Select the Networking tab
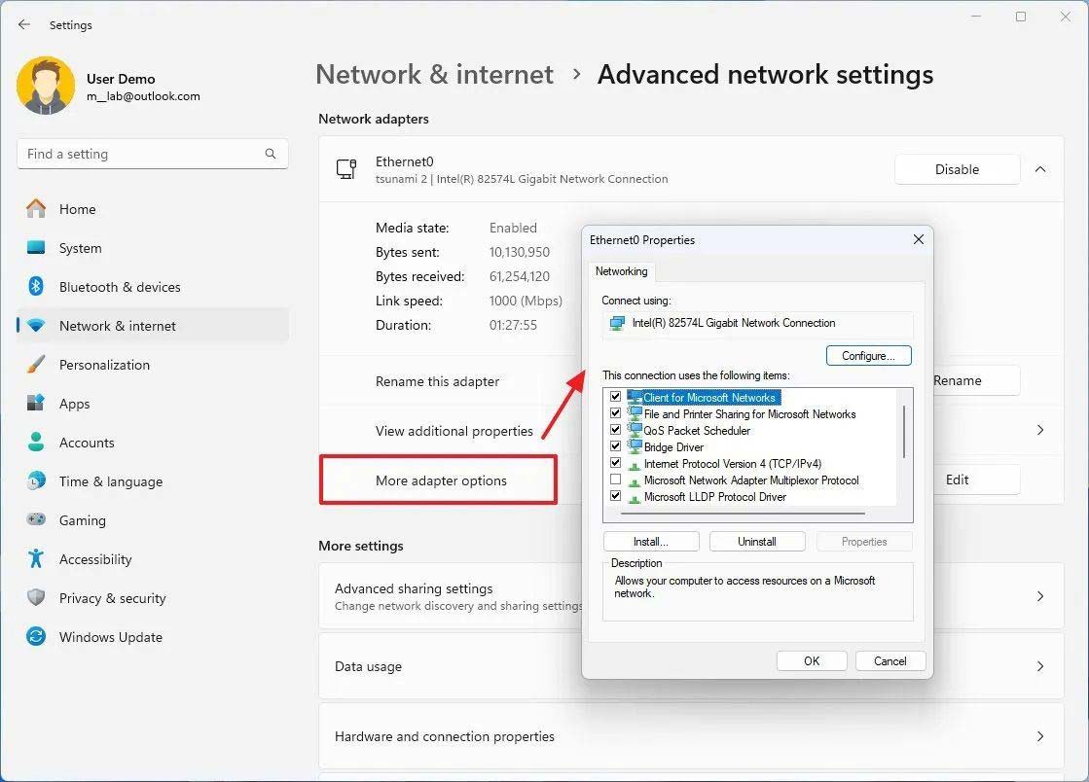 tap(621, 271)
